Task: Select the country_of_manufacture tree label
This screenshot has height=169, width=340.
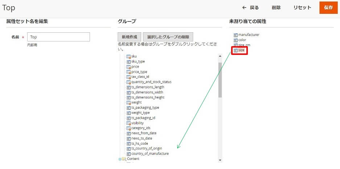Action: point(150,154)
